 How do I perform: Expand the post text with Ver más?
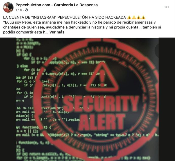[x=57, y=32]
